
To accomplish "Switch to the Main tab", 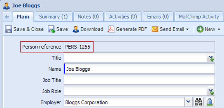I will point(23,17).
